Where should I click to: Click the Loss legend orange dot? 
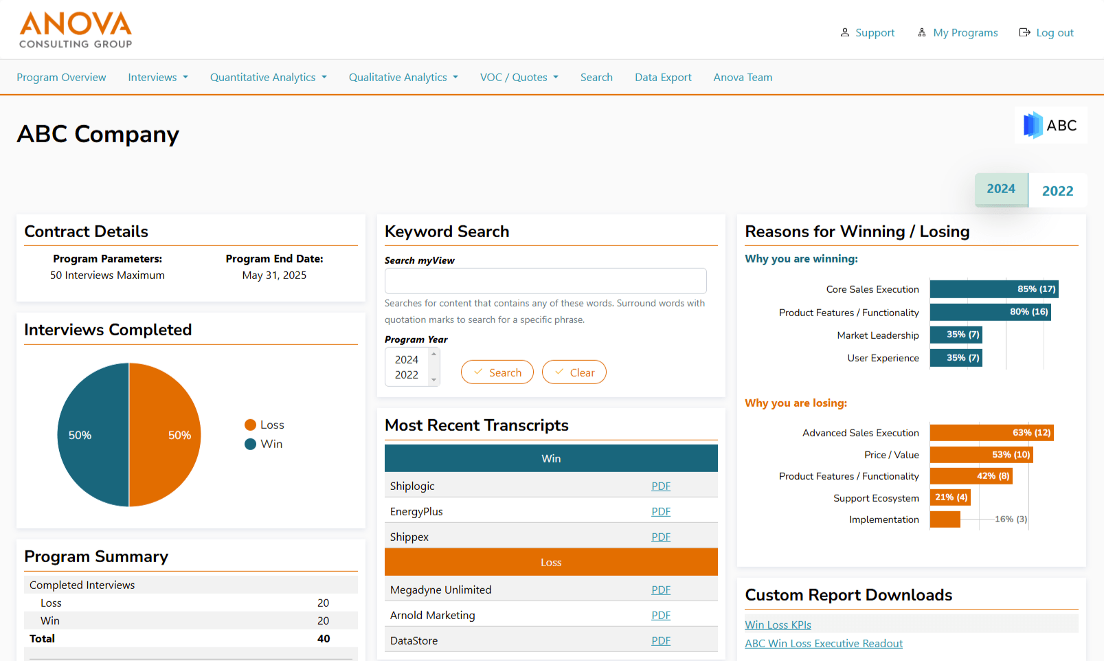[x=250, y=425]
